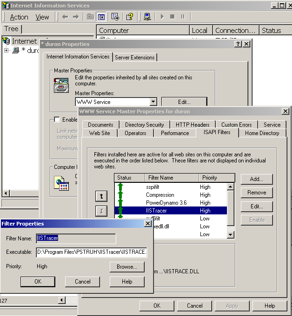The width and height of the screenshot is (292, 316).
Task: Open the WWW Service dropdown arrow
Action: 153,102
